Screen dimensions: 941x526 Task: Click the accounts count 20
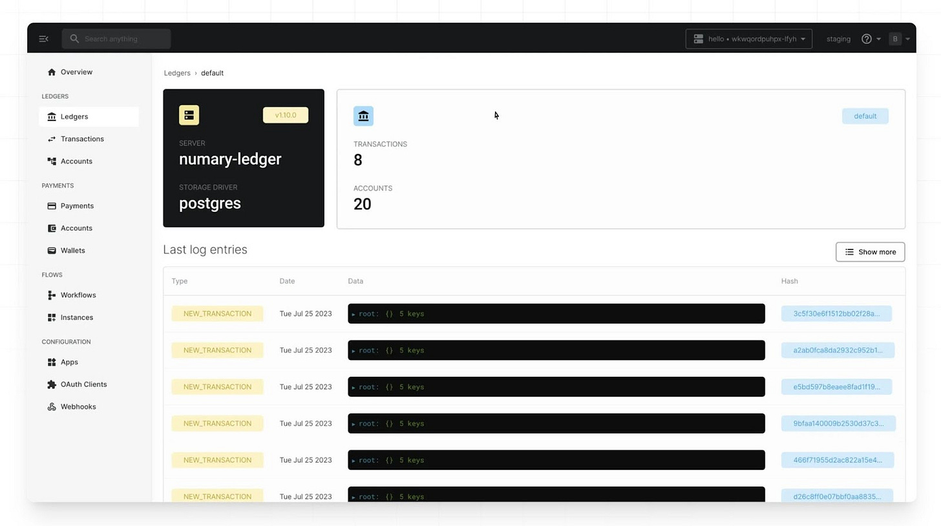pos(363,204)
